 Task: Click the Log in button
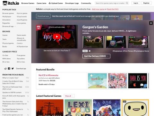pos(136,3)
